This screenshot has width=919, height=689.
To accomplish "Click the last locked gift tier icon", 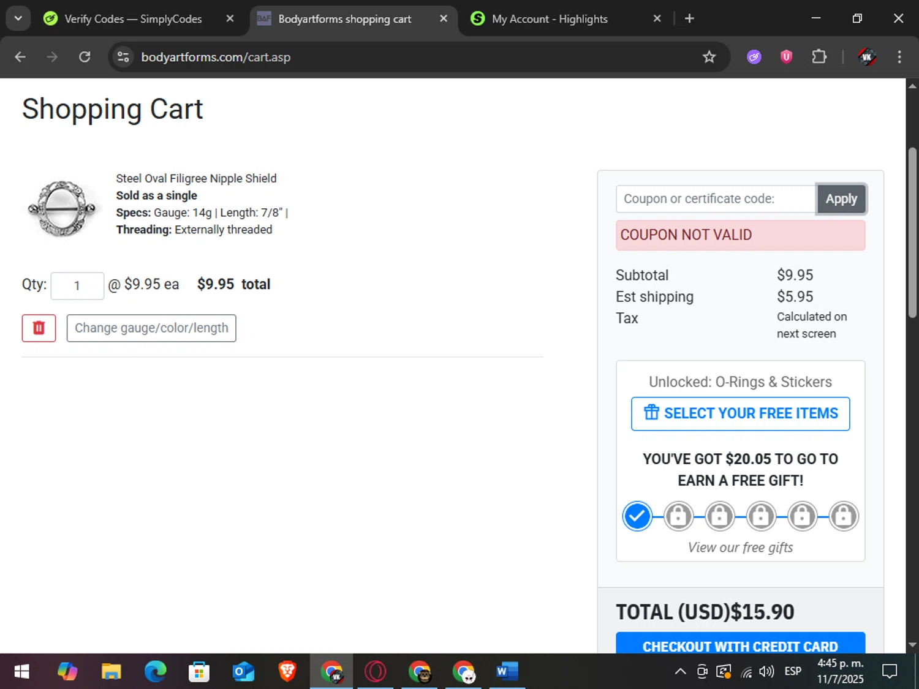I will click(x=844, y=516).
